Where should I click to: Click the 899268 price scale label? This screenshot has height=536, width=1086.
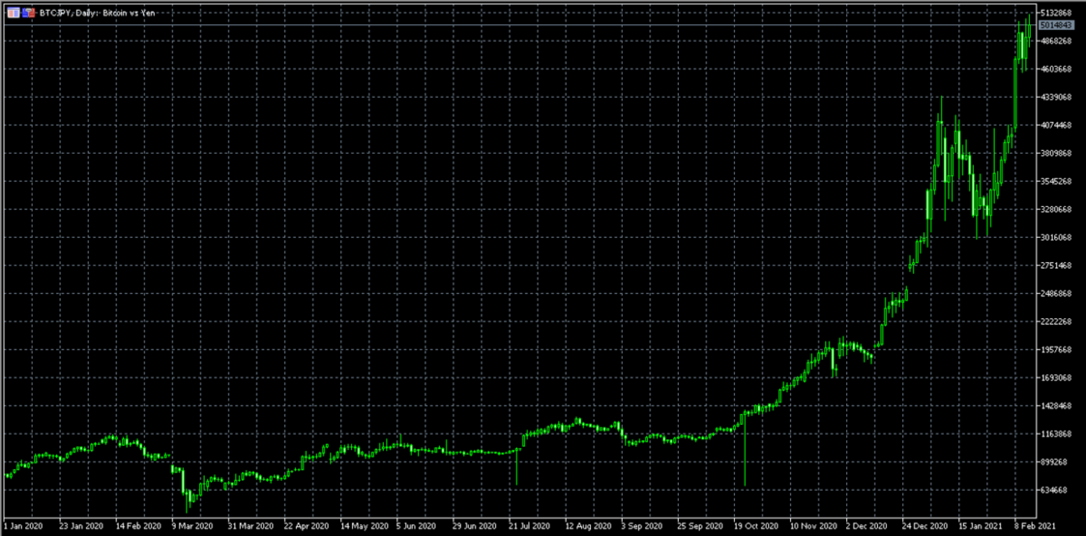(1057, 462)
